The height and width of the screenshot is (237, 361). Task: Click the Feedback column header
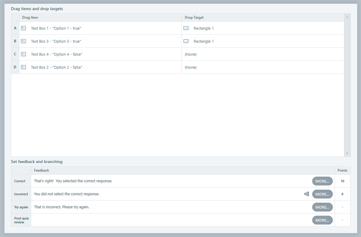click(x=183, y=170)
